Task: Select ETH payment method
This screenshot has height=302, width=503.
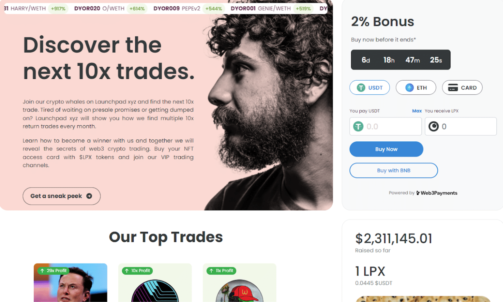Action: pyautogui.click(x=416, y=87)
